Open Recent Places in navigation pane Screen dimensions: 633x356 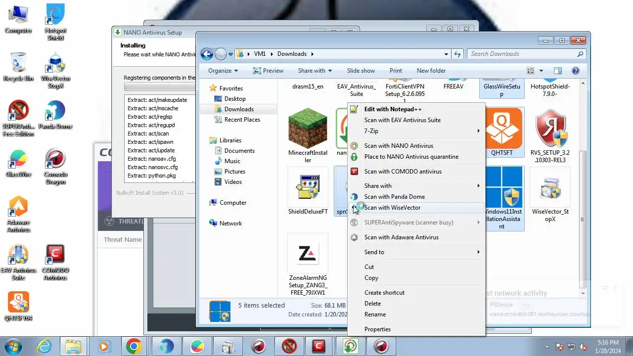point(242,120)
